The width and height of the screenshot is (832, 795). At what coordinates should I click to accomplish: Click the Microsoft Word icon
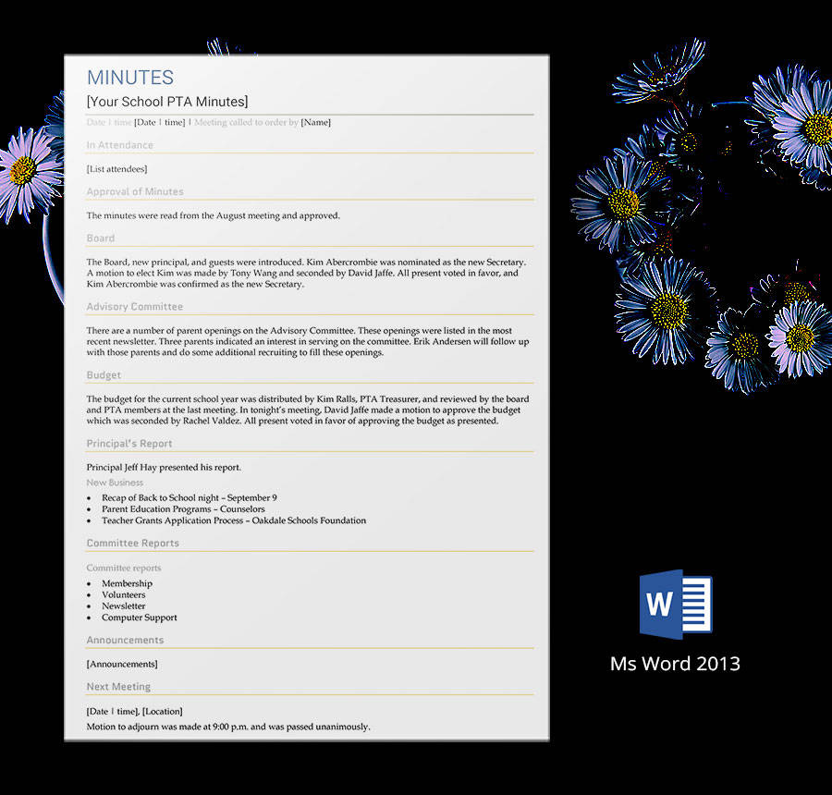point(675,604)
